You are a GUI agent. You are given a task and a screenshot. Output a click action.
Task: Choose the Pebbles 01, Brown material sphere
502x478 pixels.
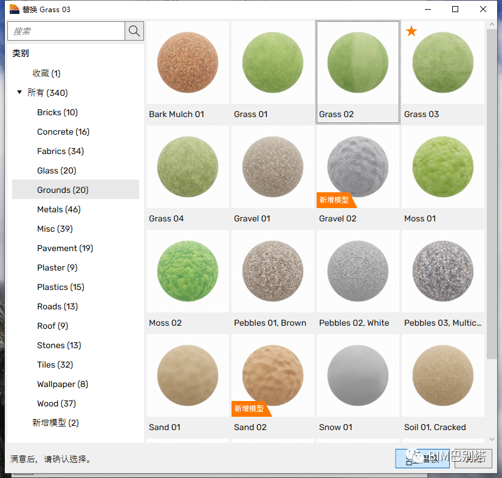click(273, 271)
